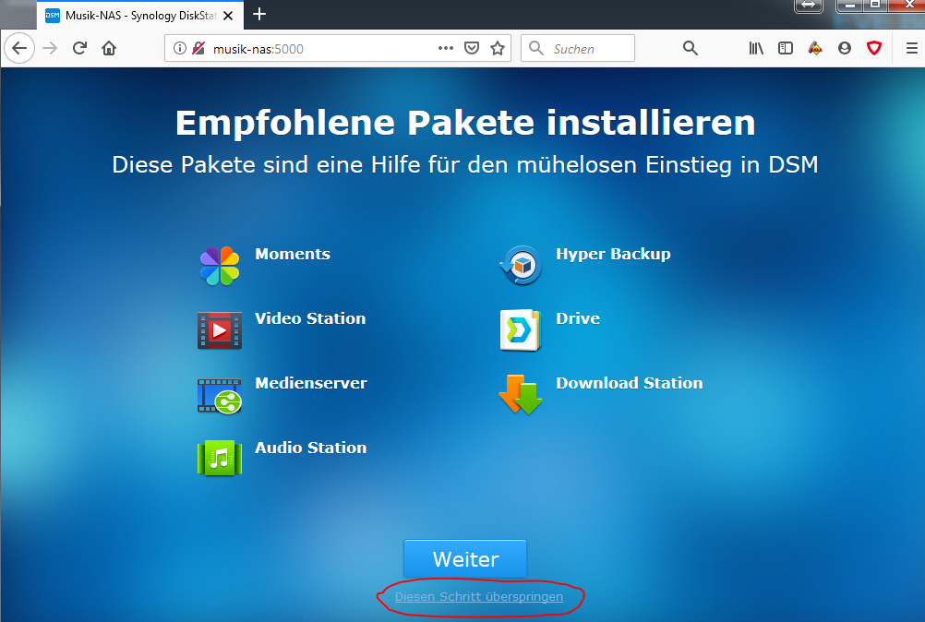925x622 pixels.
Task: Open a new browser tab
Action: [x=259, y=14]
